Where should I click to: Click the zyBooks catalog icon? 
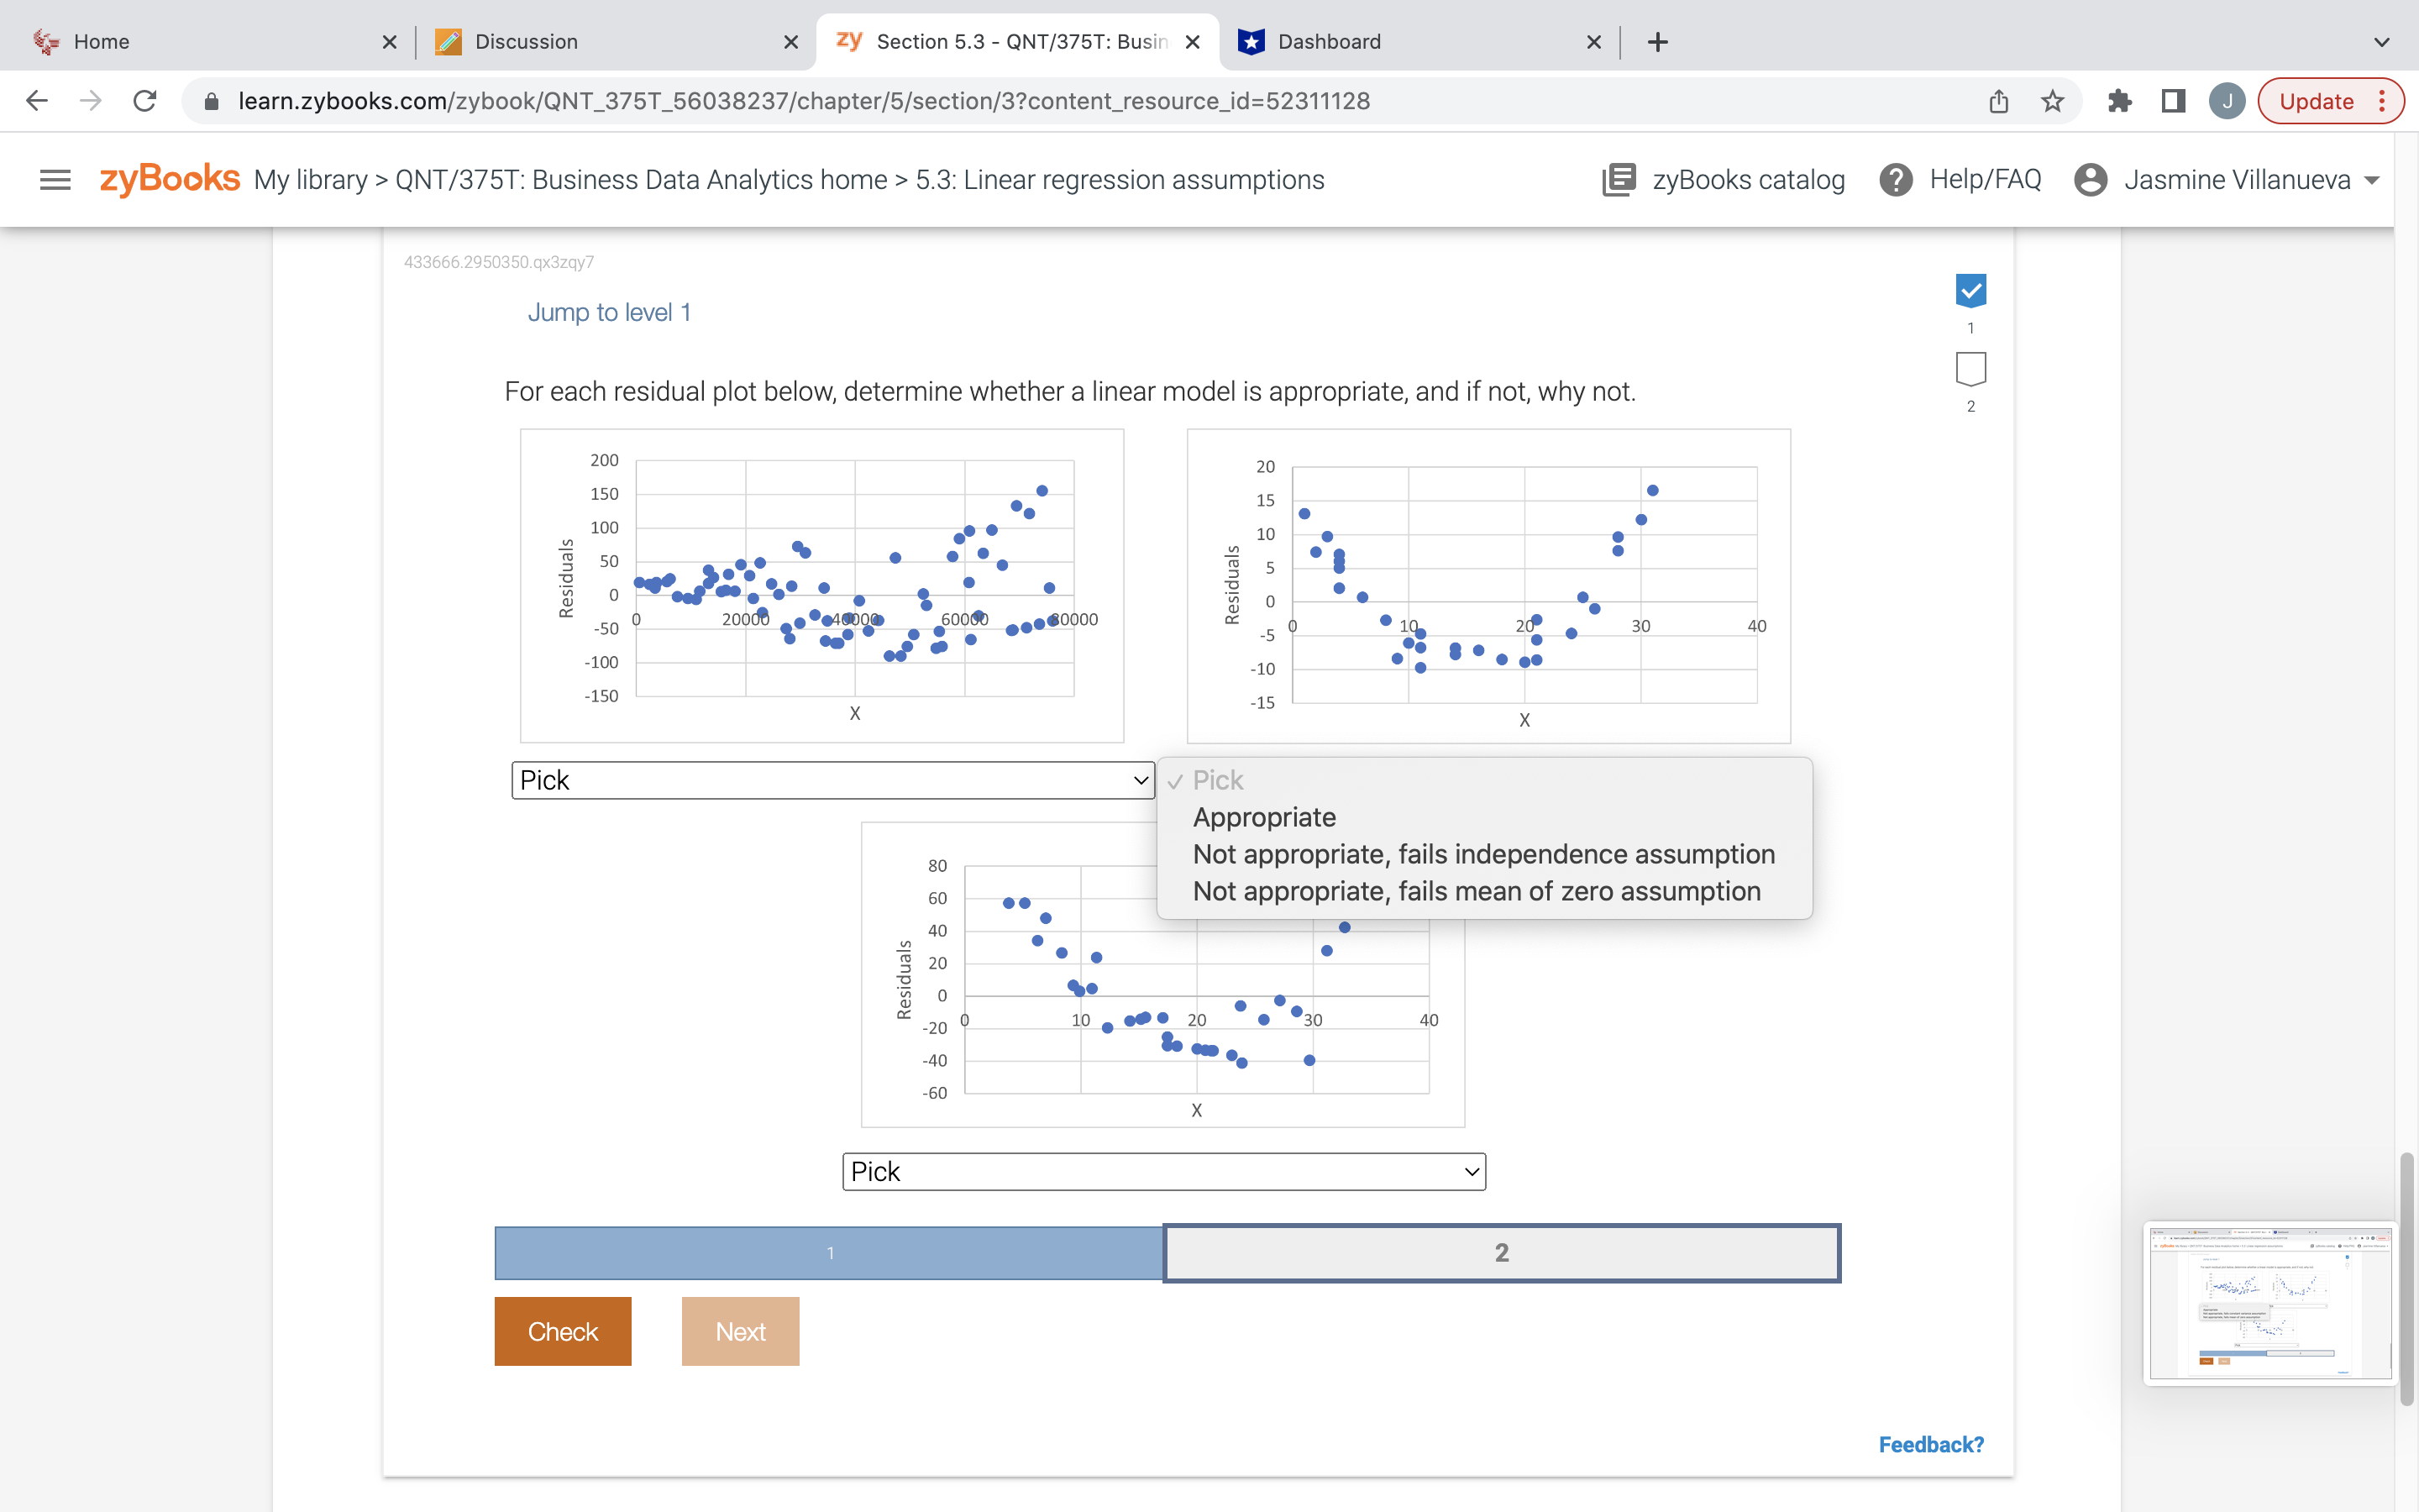click(x=1619, y=180)
